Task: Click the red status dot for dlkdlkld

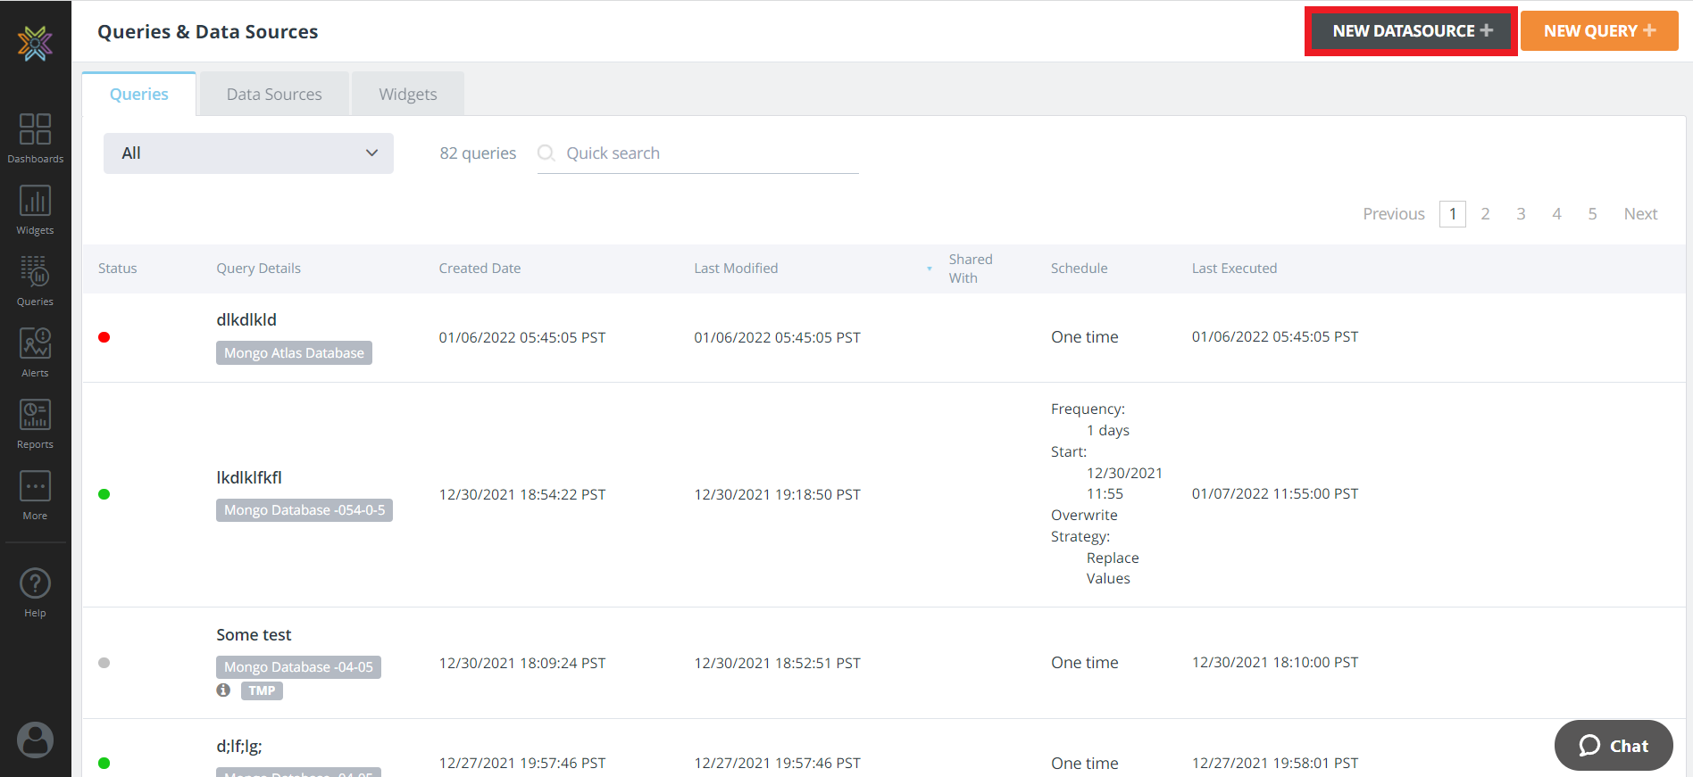Action: (104, 337)
